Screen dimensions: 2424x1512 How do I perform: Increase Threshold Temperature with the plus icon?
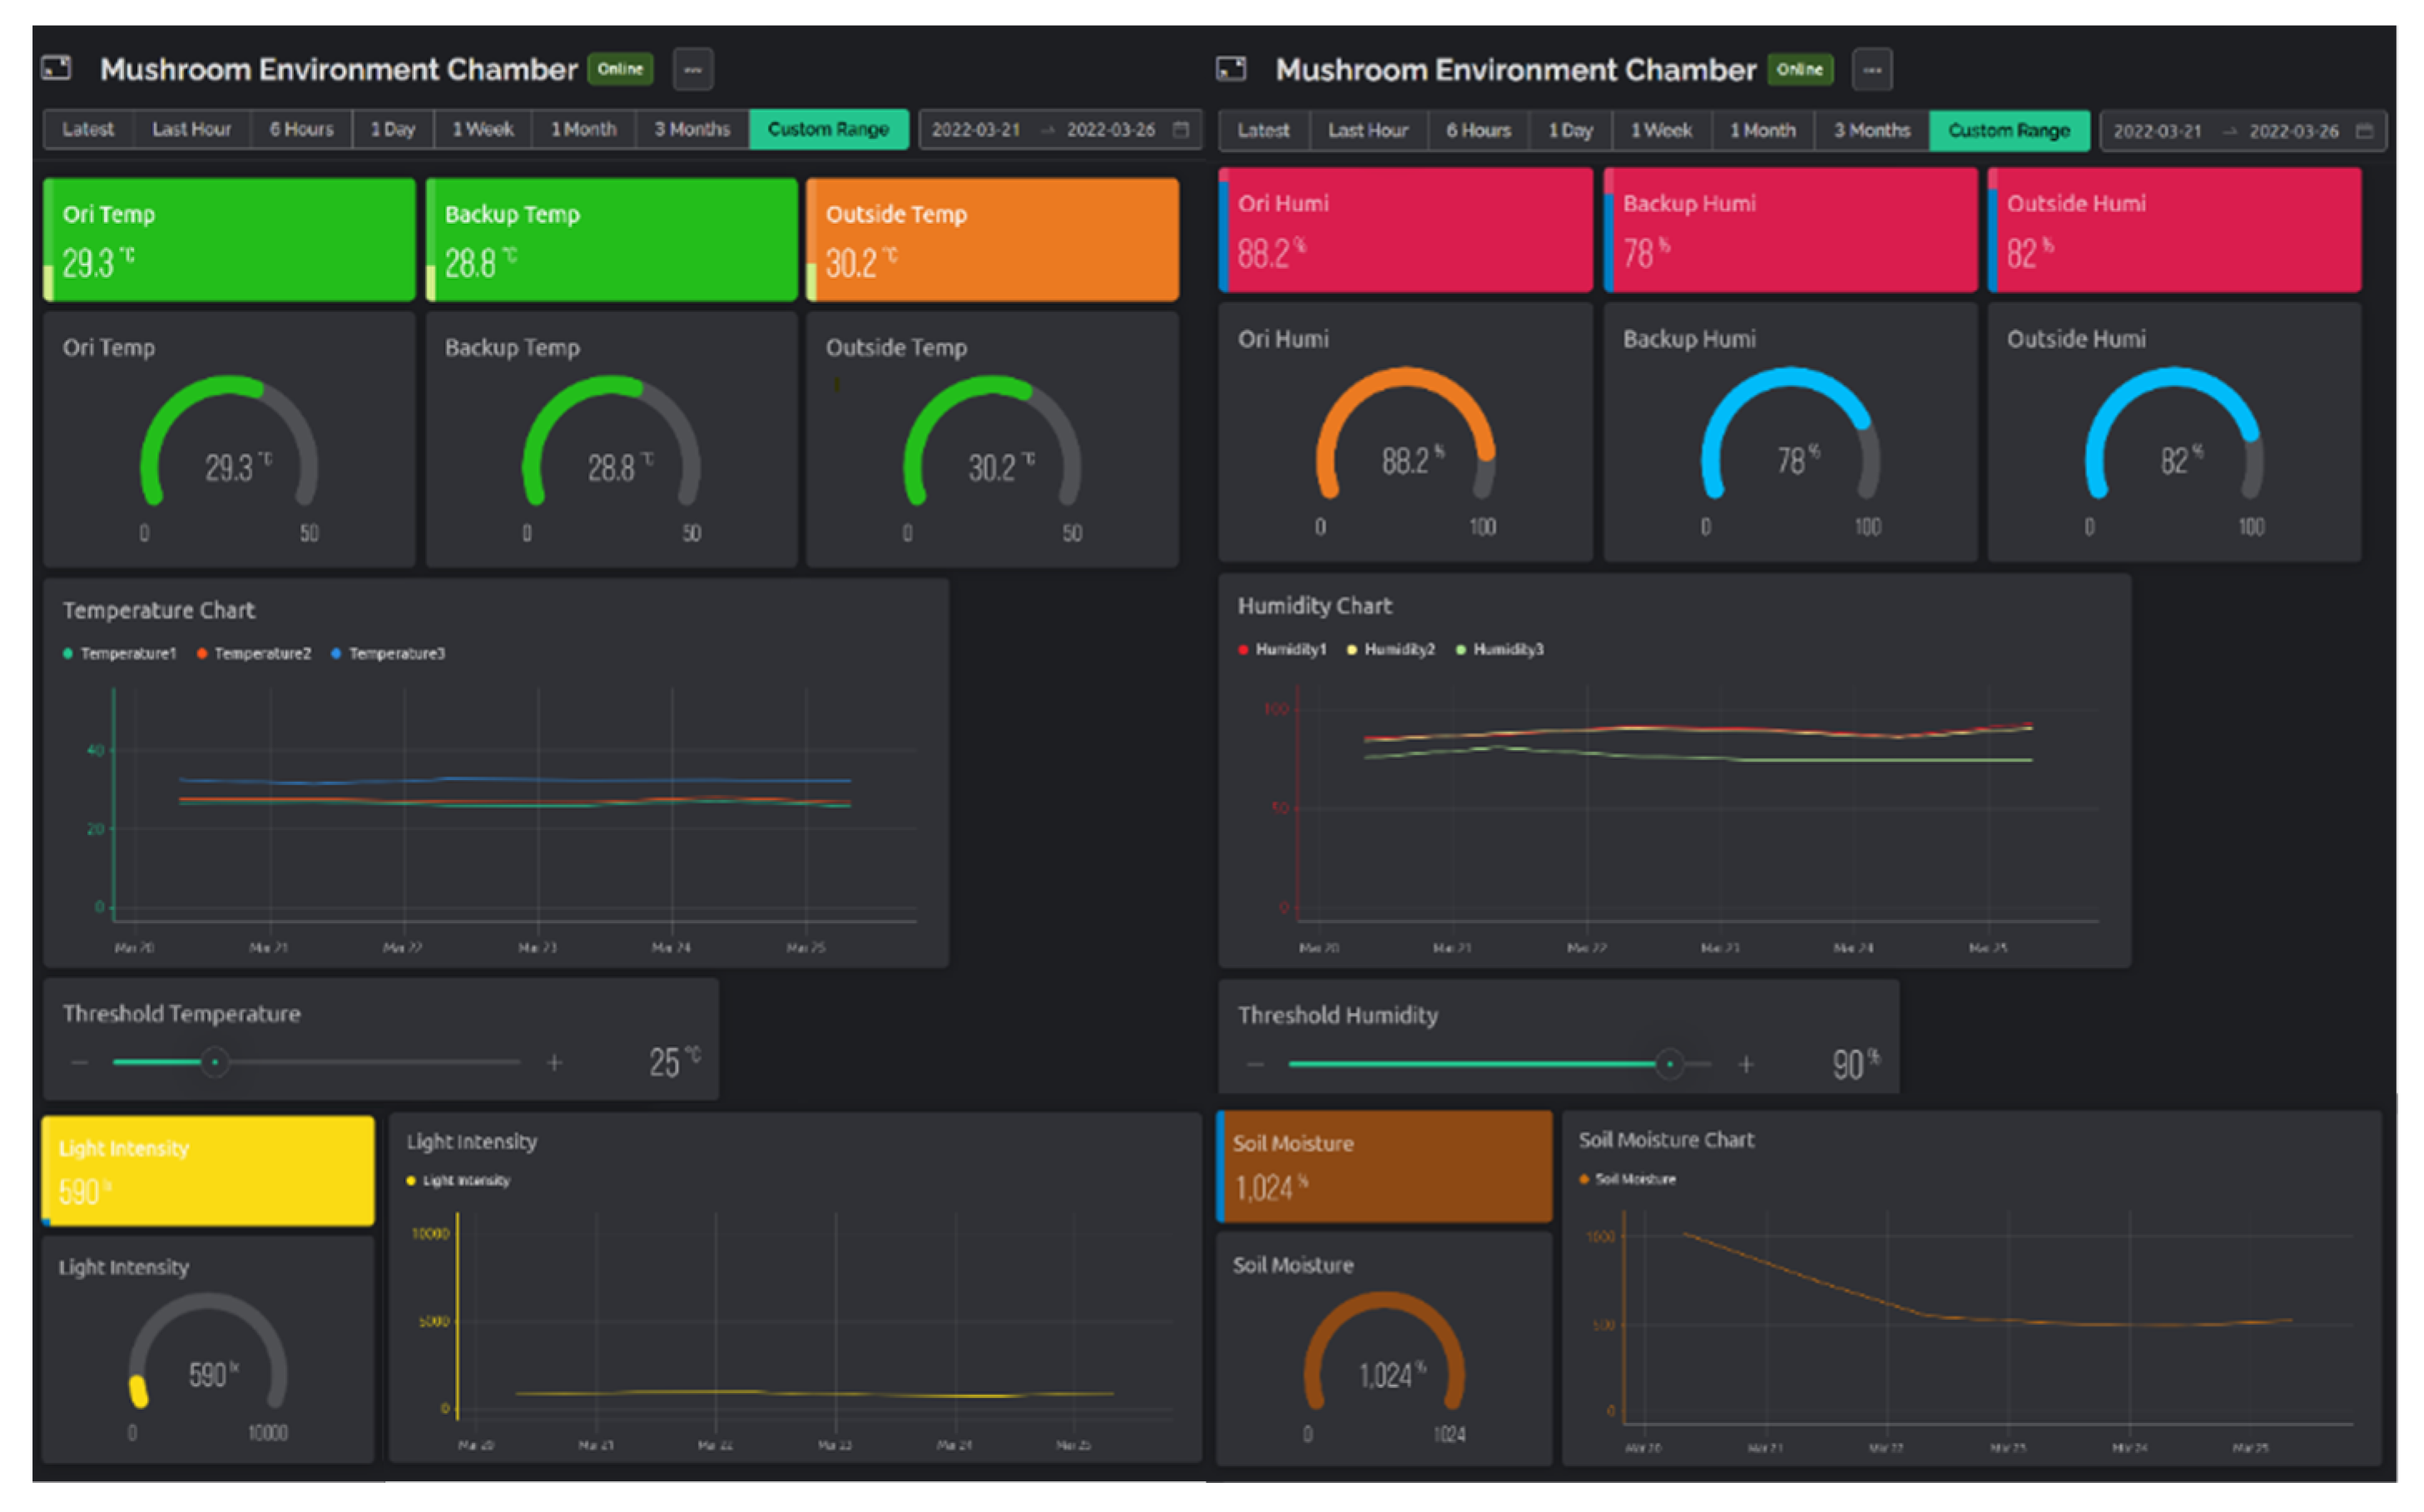(554, 1062)
